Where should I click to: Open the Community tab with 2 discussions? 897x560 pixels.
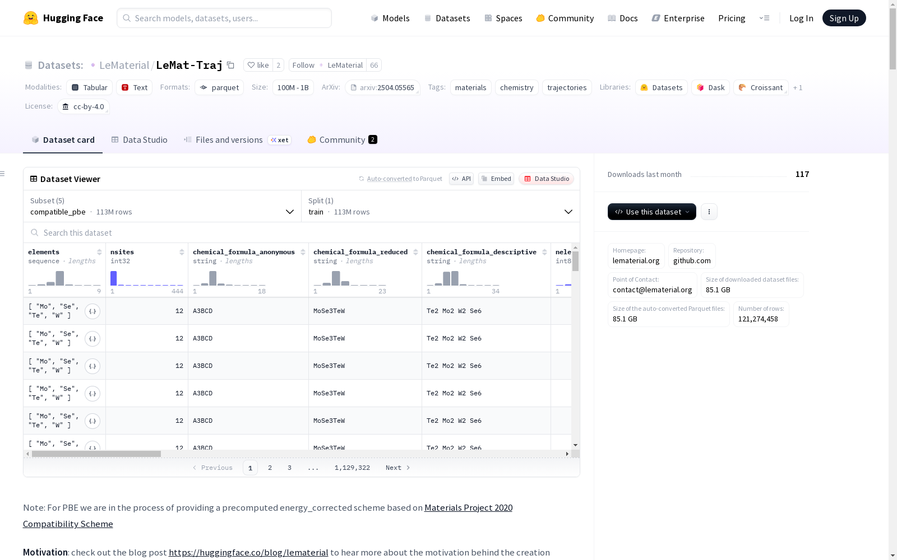pos(342,140)
